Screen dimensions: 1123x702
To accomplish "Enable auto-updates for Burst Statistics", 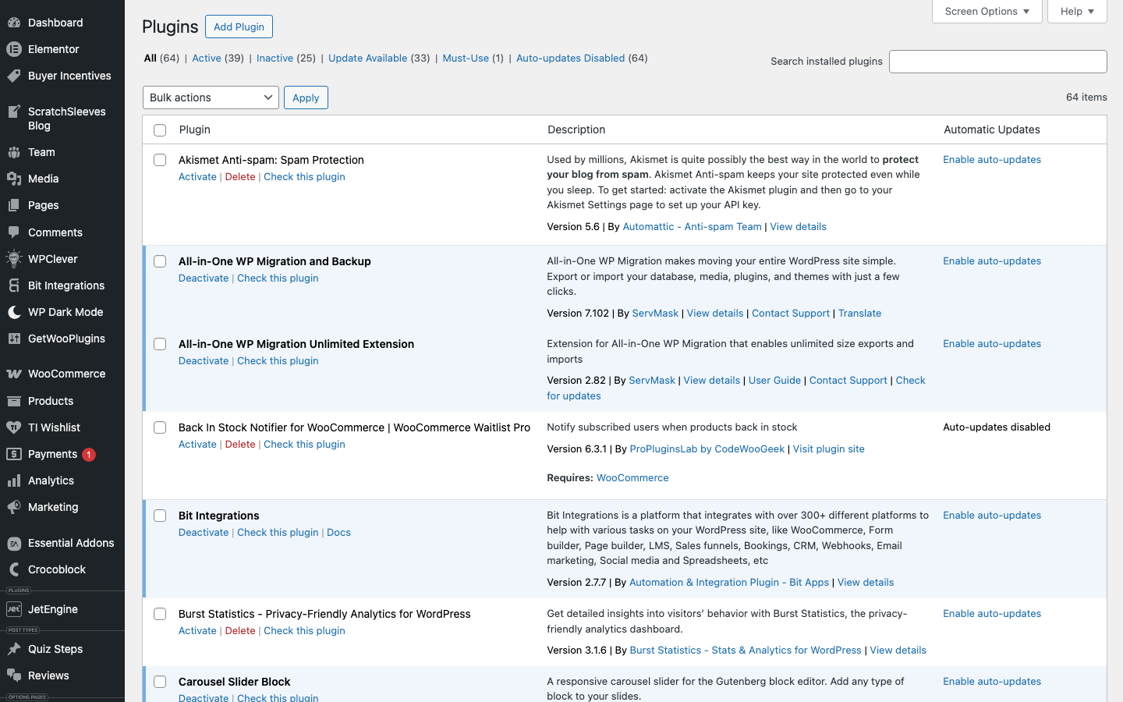I will [992, 614].
